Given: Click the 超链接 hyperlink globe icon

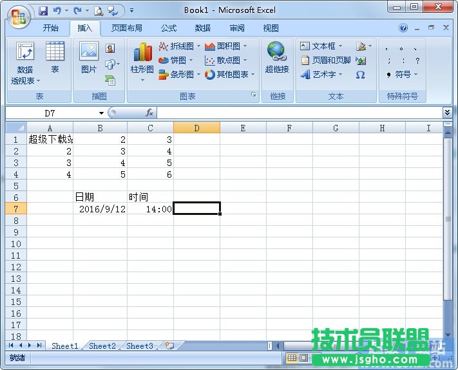Looking at the screenshot, I should pos(276,57).
